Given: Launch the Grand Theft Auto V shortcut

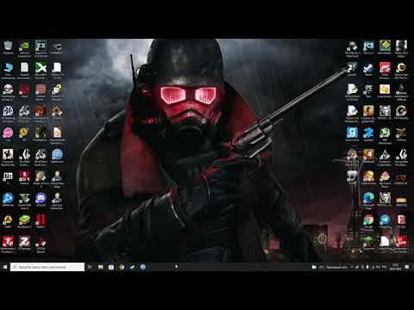Looking at the screenshot, I should coord(24,201).
